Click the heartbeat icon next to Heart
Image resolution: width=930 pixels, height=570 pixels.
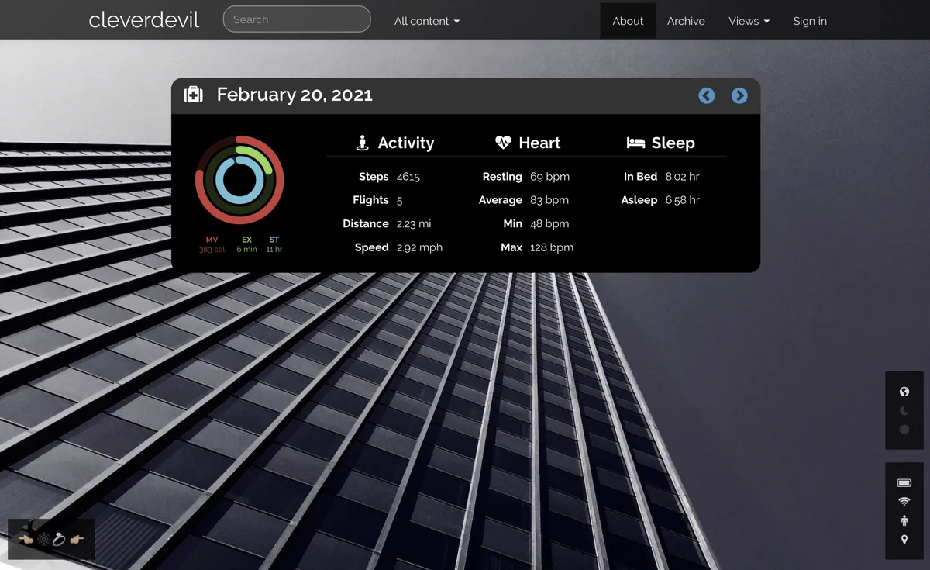click(503, 143)
